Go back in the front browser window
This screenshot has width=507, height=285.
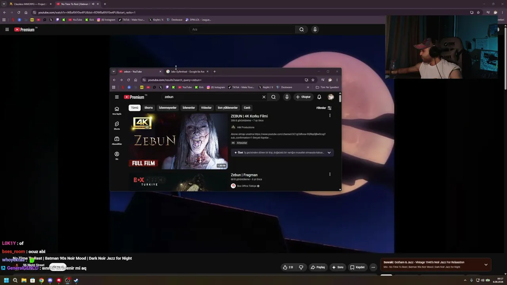[114, 80]
